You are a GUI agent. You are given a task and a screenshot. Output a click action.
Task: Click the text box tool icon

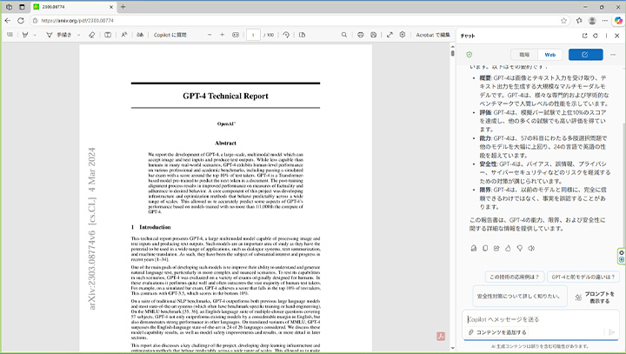[x=108, y=35]
